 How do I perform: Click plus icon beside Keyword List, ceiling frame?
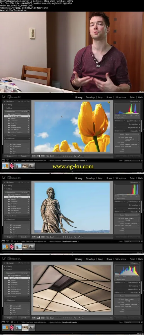coord(115,289)
